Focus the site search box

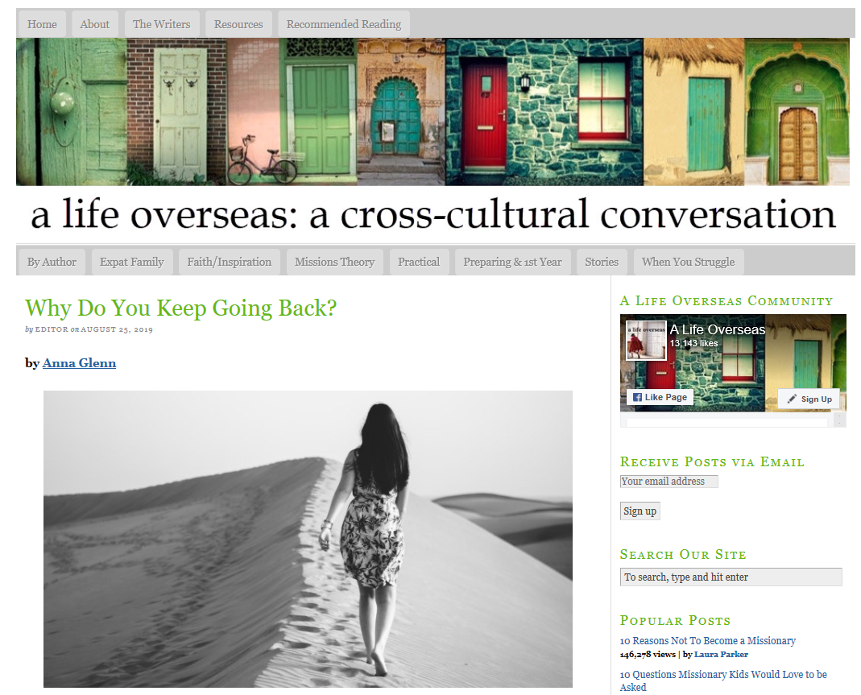[731, 577]
